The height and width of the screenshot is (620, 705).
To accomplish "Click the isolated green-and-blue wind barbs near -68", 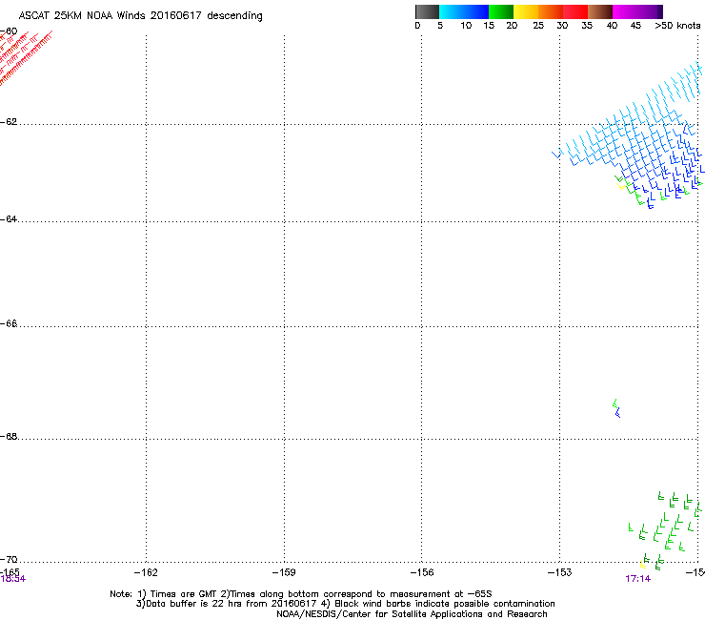I will coord(616,408).
